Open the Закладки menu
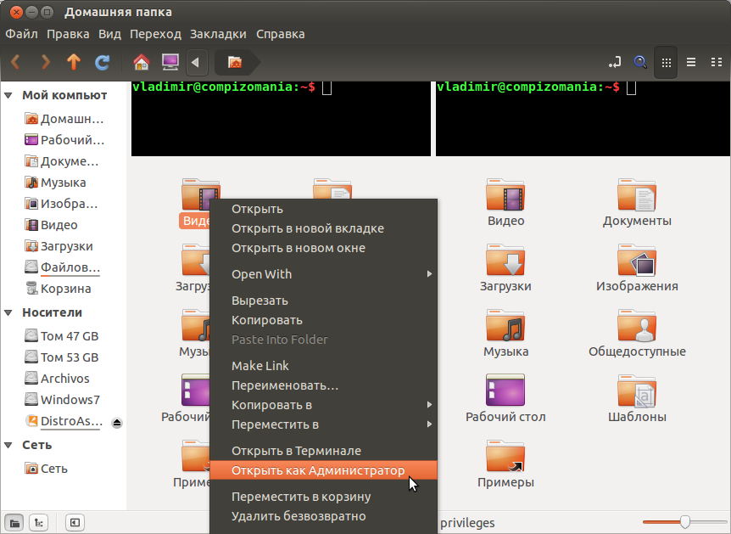731x534 pixels. (218, 34)
